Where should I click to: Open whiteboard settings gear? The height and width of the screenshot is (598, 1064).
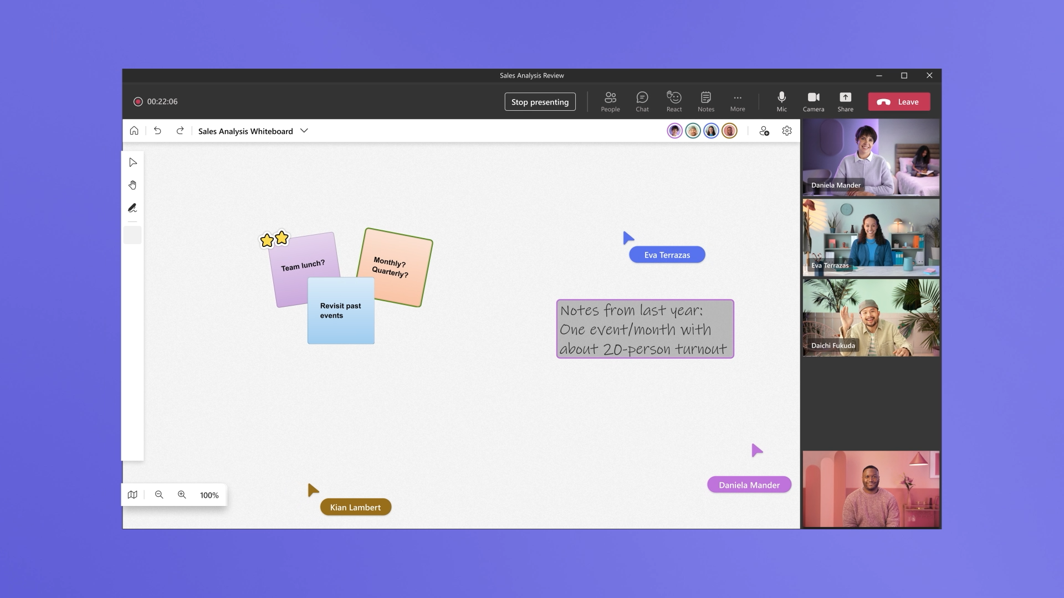point(787,131)
